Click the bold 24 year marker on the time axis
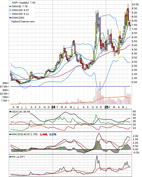Viewport: 142px width, 177px height. [53, 107]
